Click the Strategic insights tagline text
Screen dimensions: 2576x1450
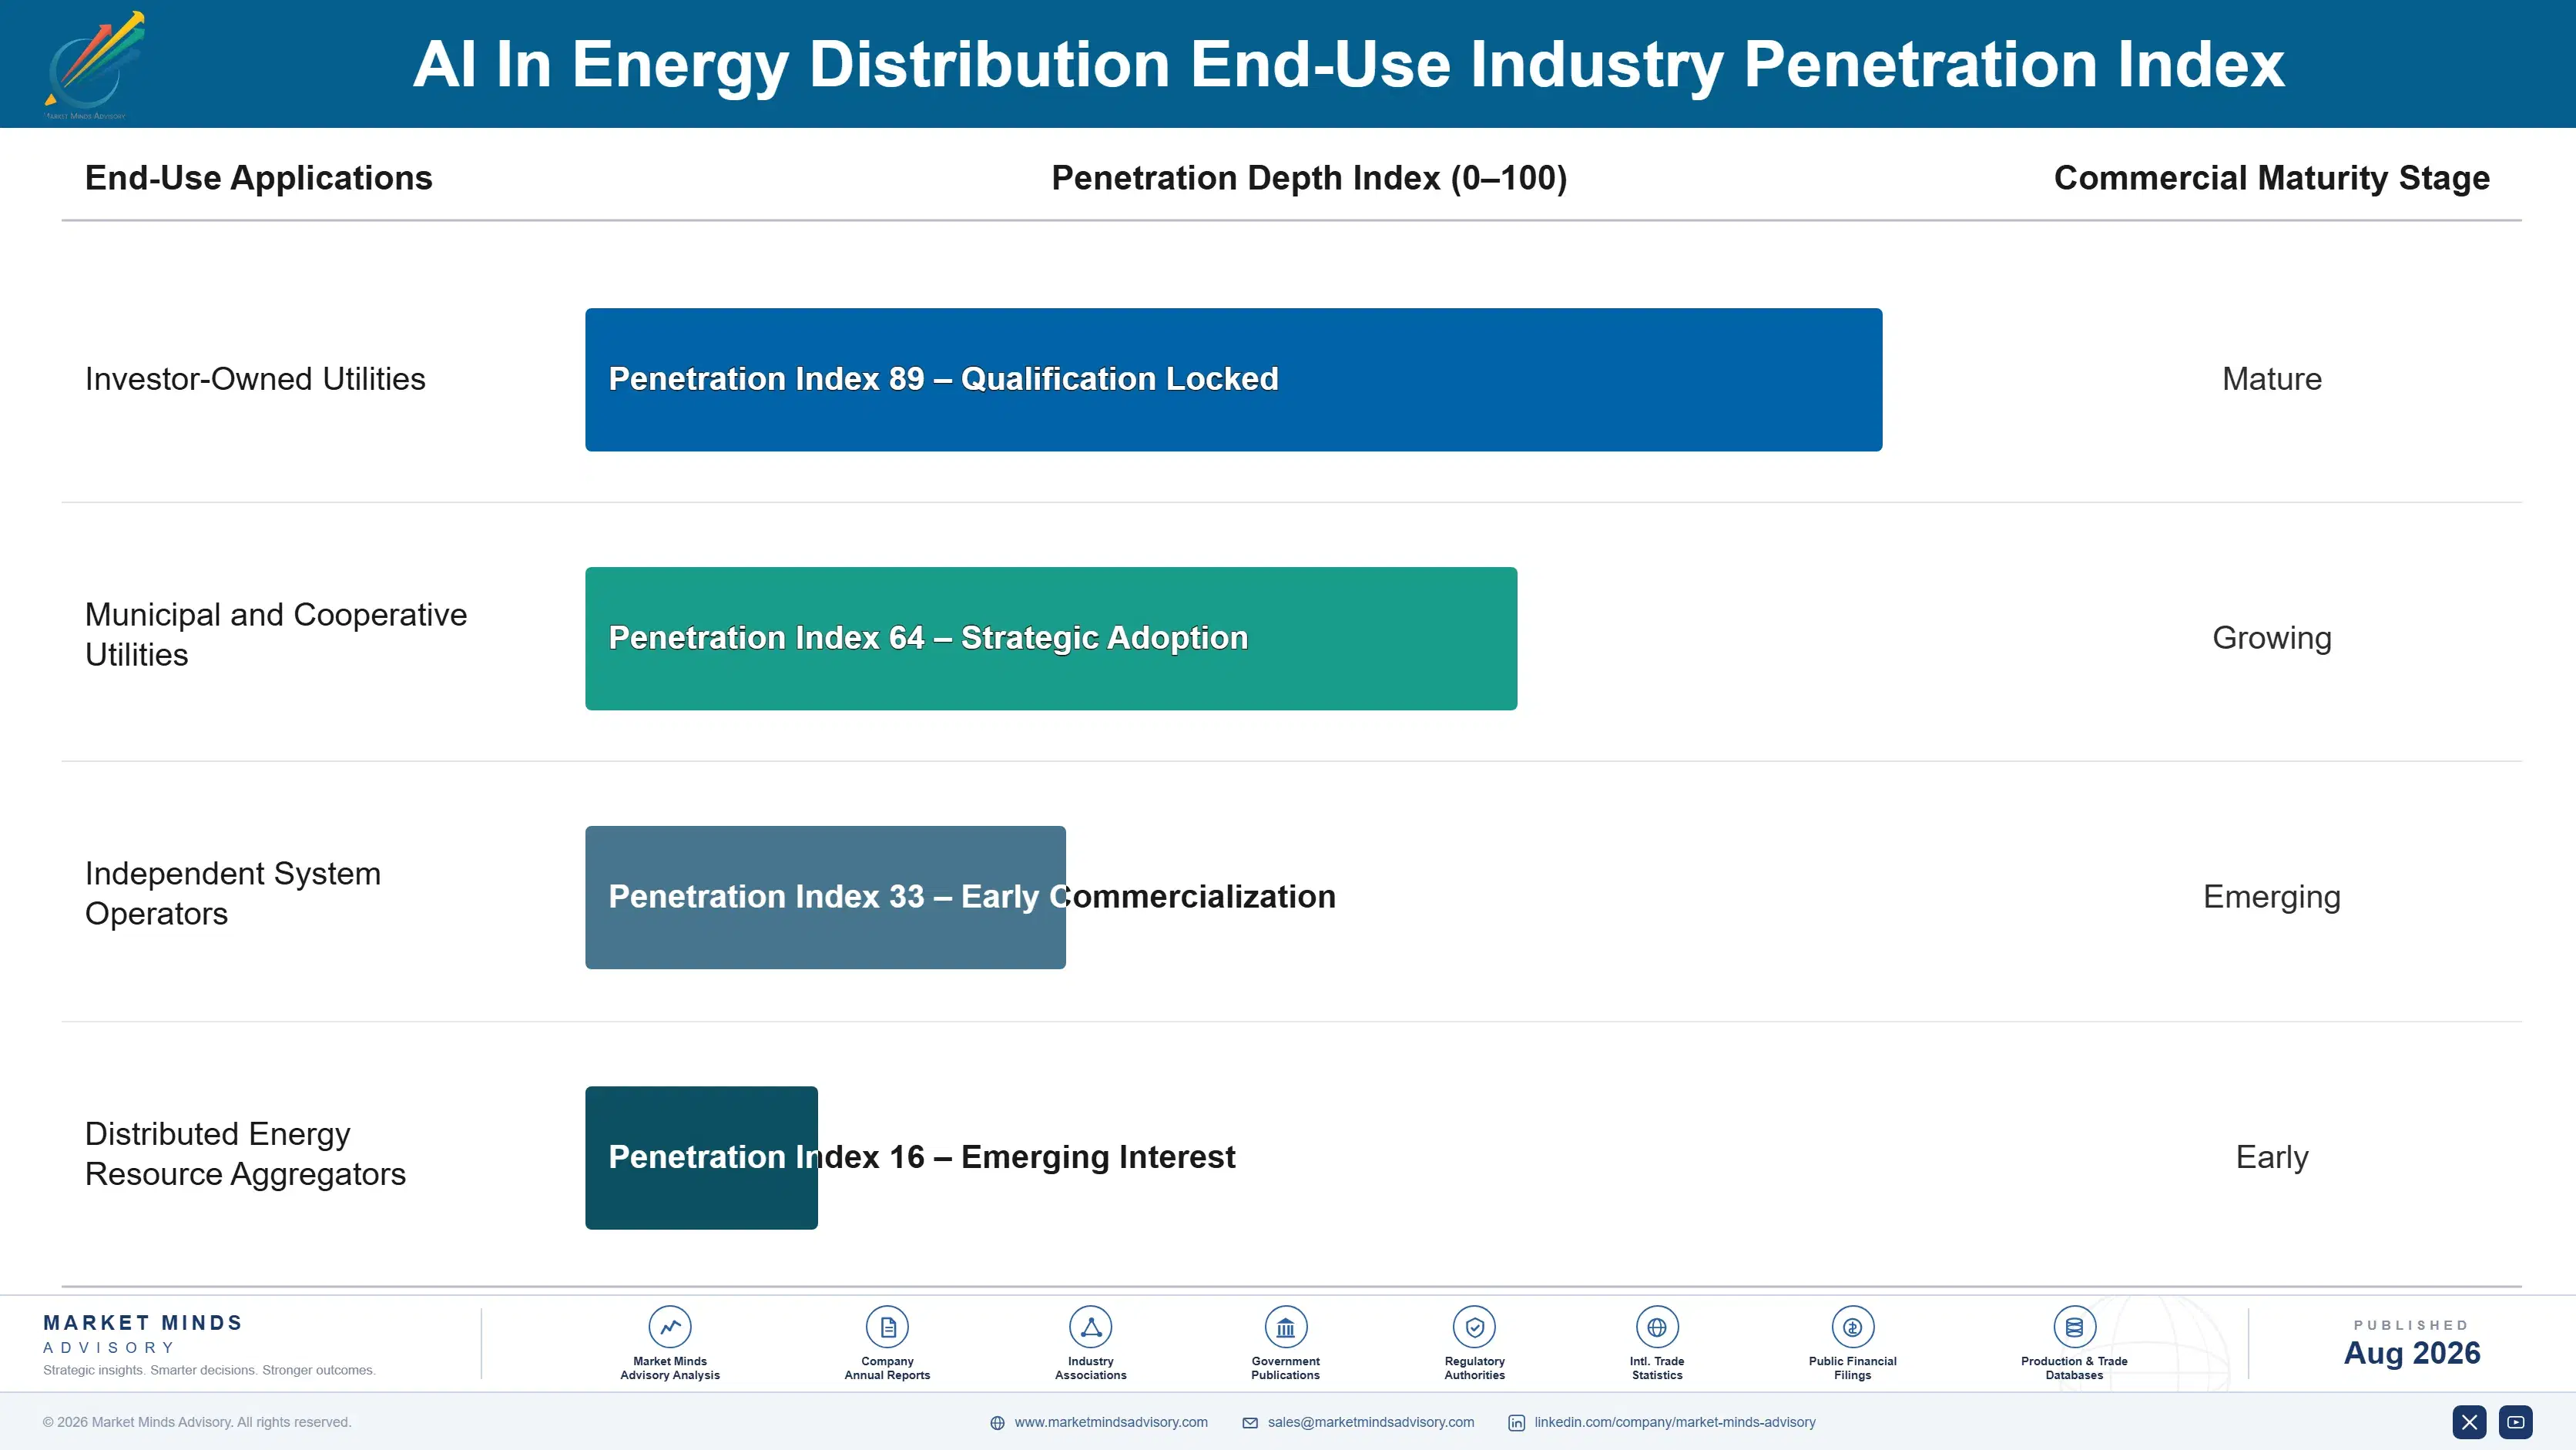[209, 1370]
